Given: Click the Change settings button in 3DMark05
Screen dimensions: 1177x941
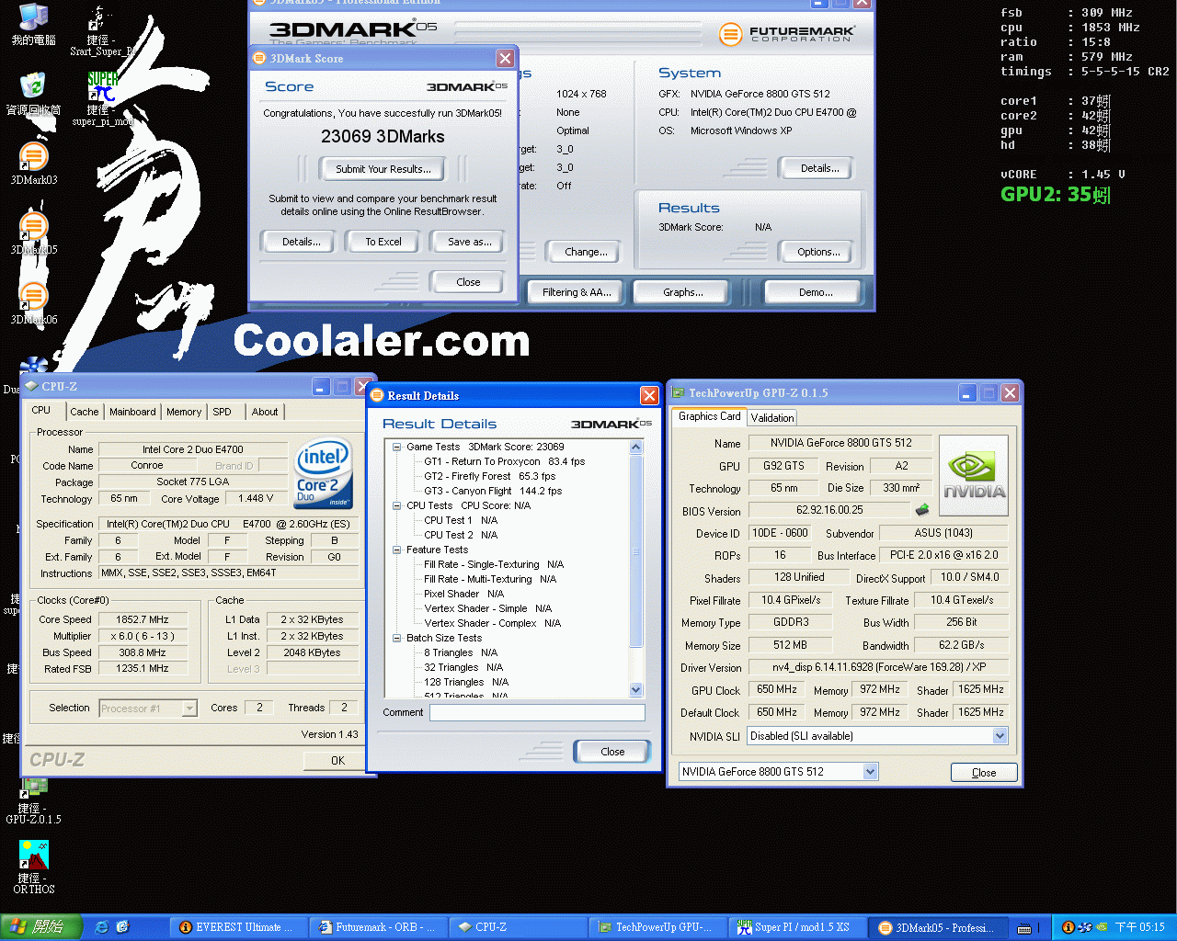Looking at the screenshot, I should (x=586, y=252).
